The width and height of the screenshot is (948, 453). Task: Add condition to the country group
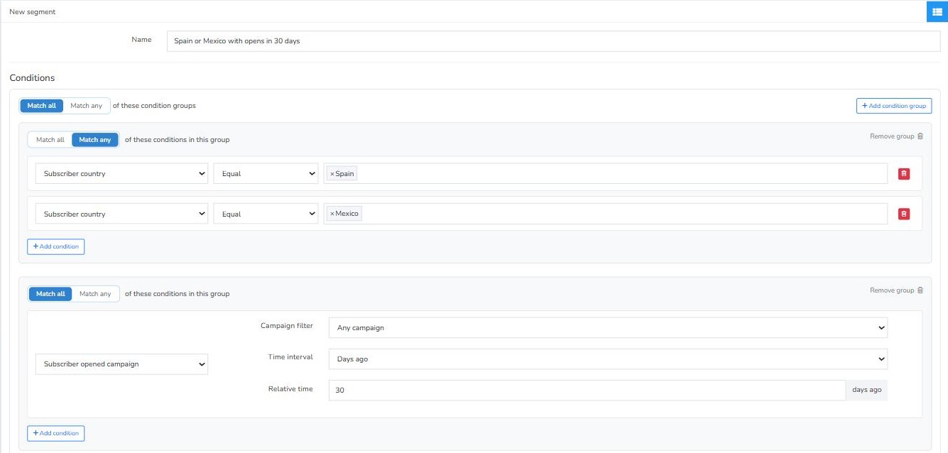point(56,246)
